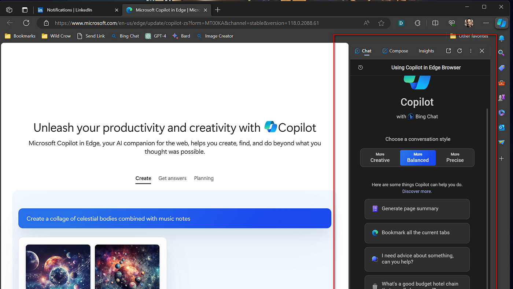Select More Balanced conversation style
513x289 pixels.
pos(418,158)
